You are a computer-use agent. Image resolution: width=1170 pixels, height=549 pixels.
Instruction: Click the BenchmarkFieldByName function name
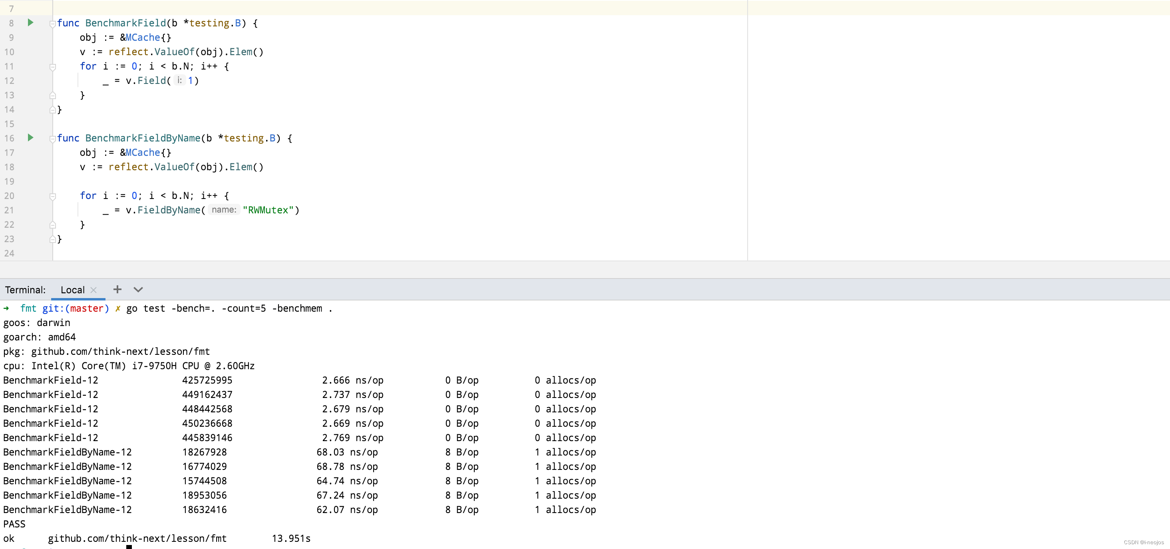tap(143, 138)
